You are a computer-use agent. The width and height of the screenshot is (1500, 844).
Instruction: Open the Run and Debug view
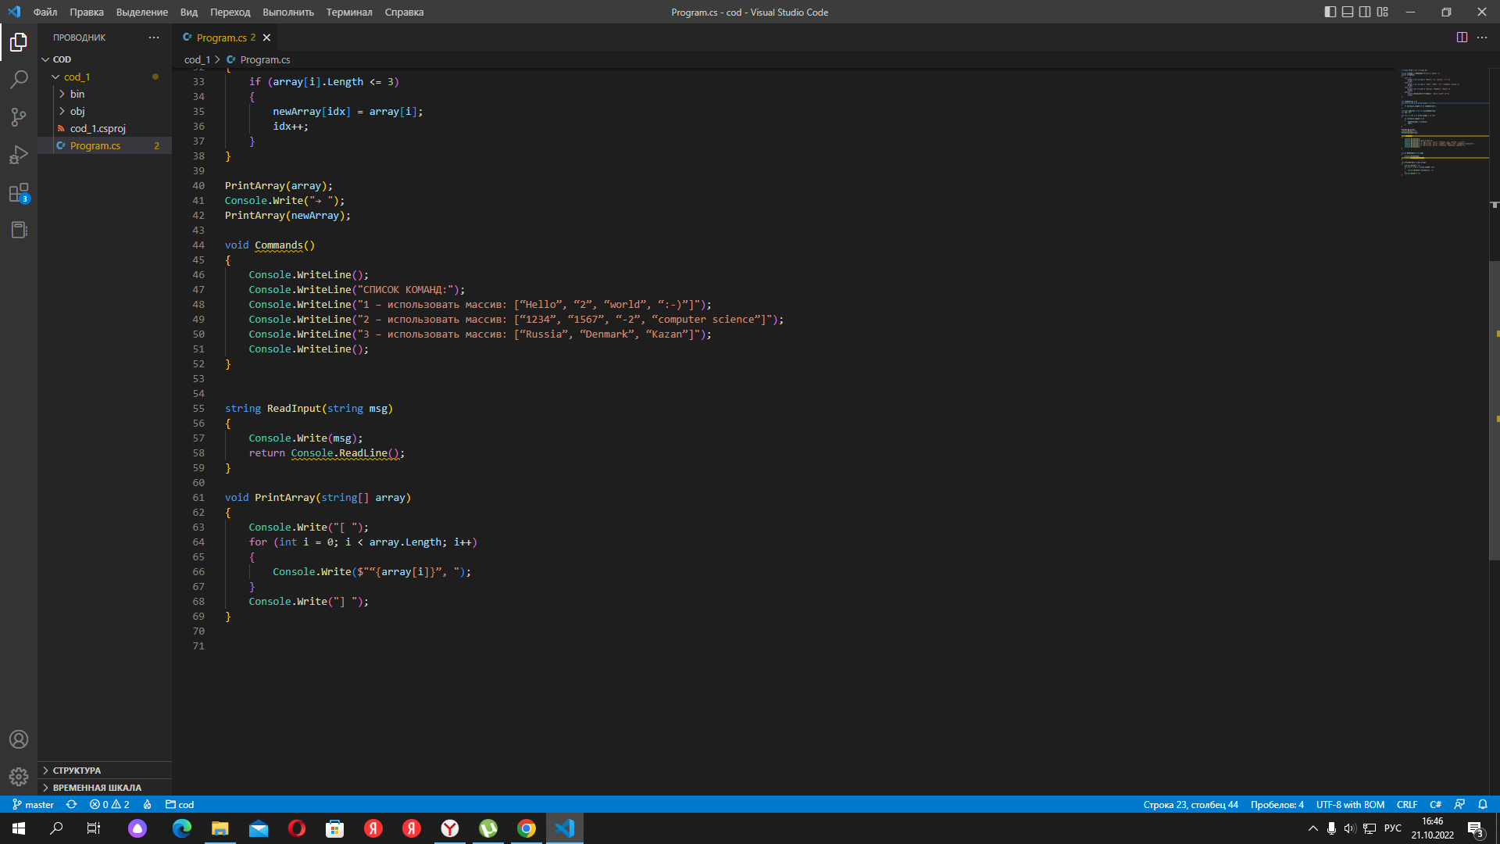pos(19,155)
